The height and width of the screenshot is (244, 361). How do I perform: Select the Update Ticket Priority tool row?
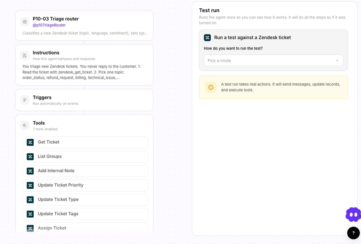[x=85, y=185]
